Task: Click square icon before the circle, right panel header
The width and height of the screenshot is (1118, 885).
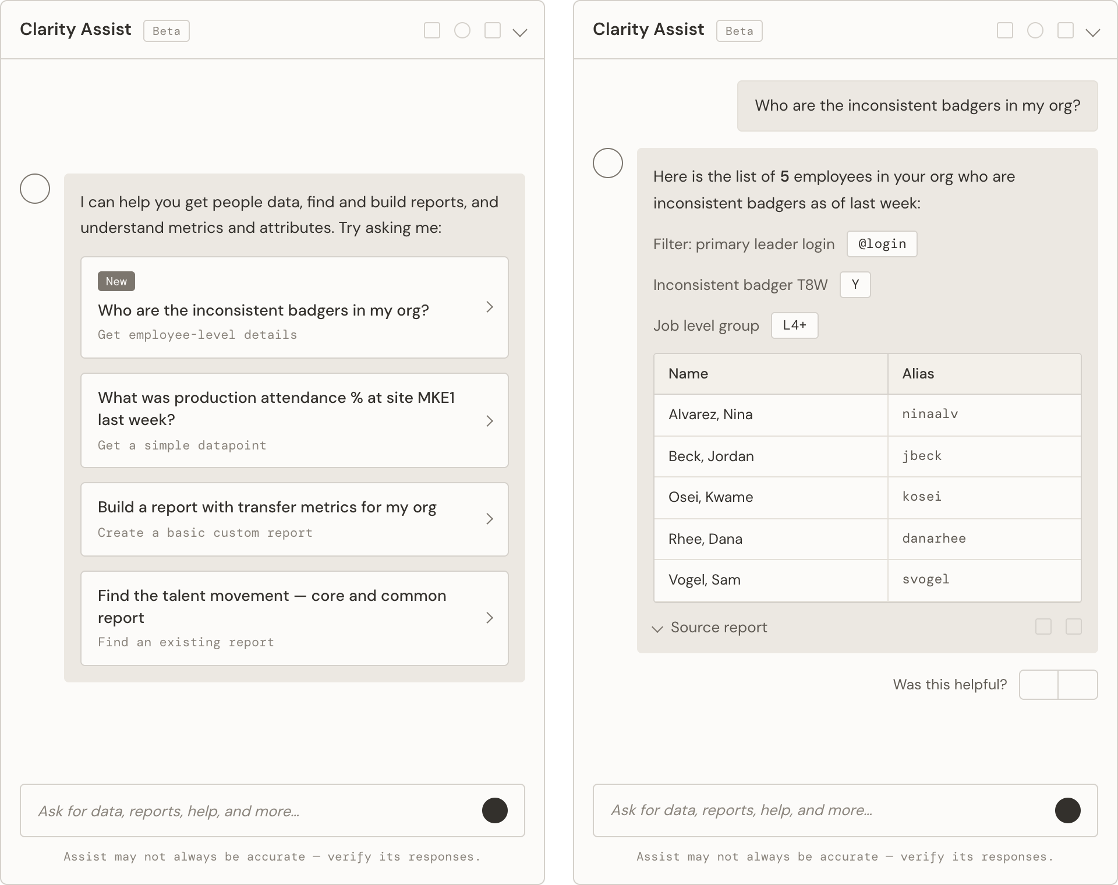Action: click(1005, 30)
